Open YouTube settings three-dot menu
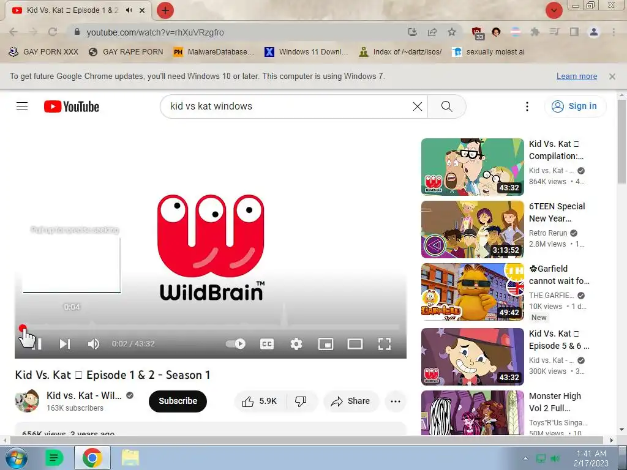627x470 pixels. click(527, 106)
